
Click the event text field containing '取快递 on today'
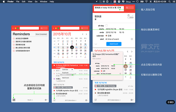[109, 8]
